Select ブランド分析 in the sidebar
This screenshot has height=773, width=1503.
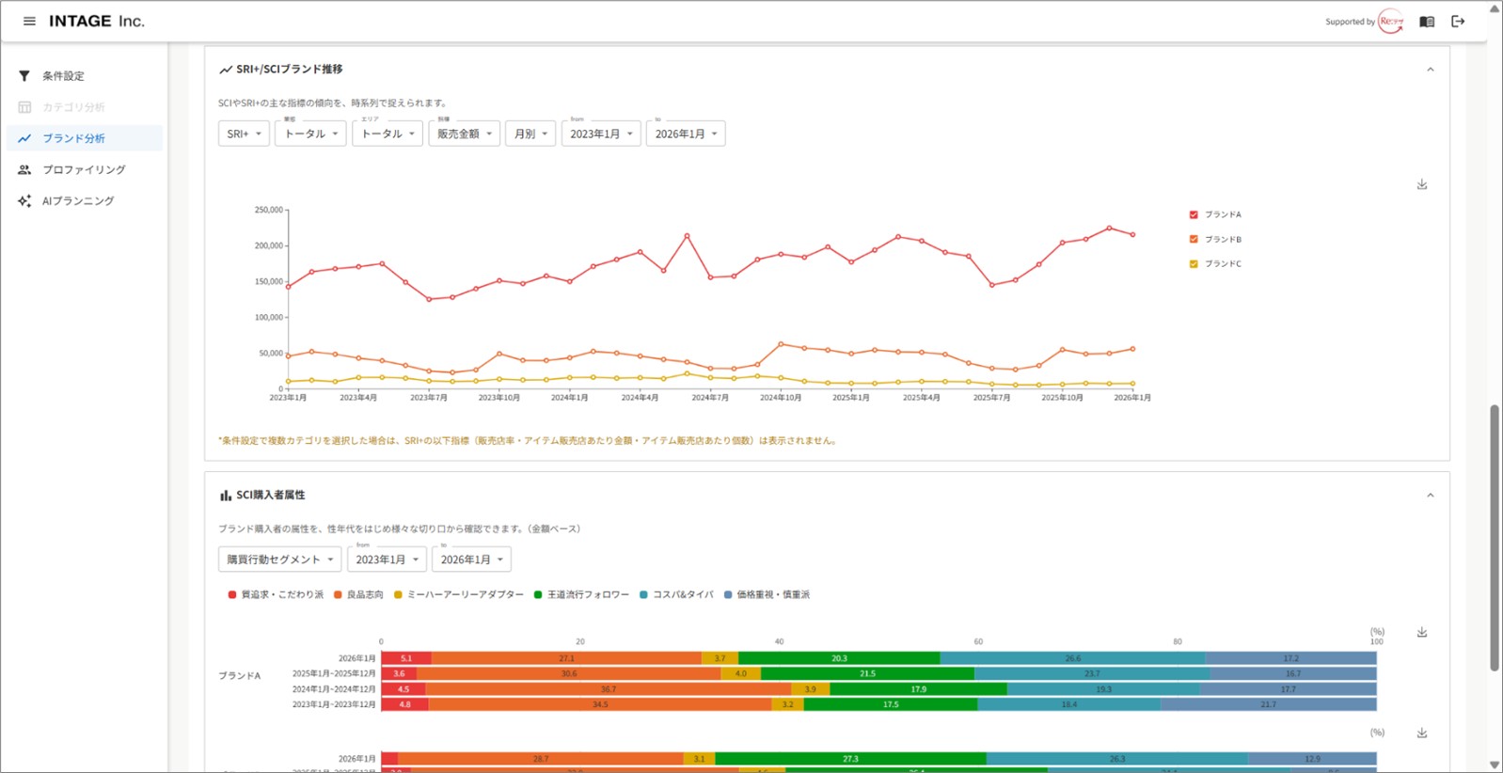tap(73, 138)
